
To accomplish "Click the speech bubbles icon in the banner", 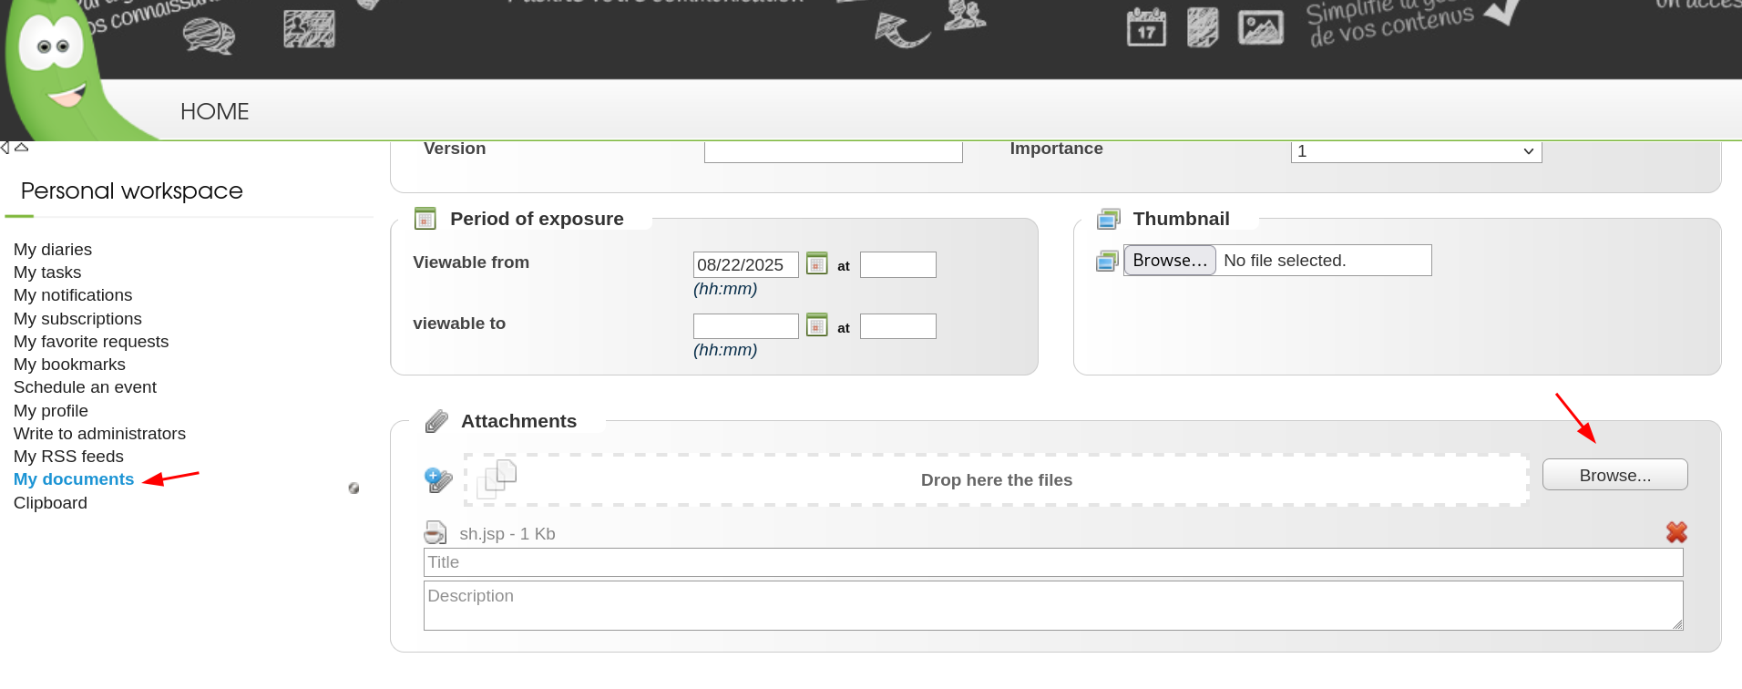I will [209, 36].
